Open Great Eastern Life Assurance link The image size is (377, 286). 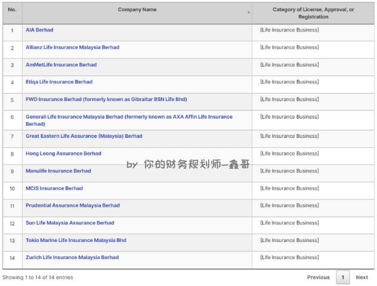84,136
